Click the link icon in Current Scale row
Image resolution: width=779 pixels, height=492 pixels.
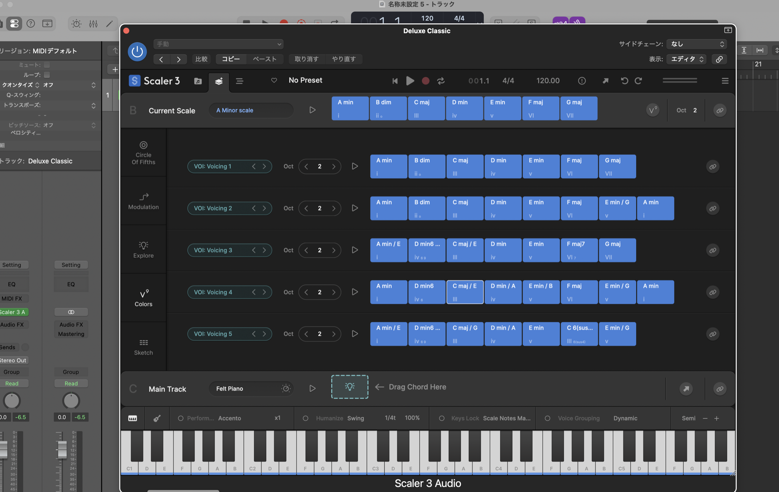click(x=720, y=110)
